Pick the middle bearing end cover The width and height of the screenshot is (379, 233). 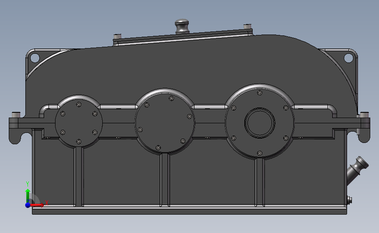pyautogui.click(x=165, y=122)
